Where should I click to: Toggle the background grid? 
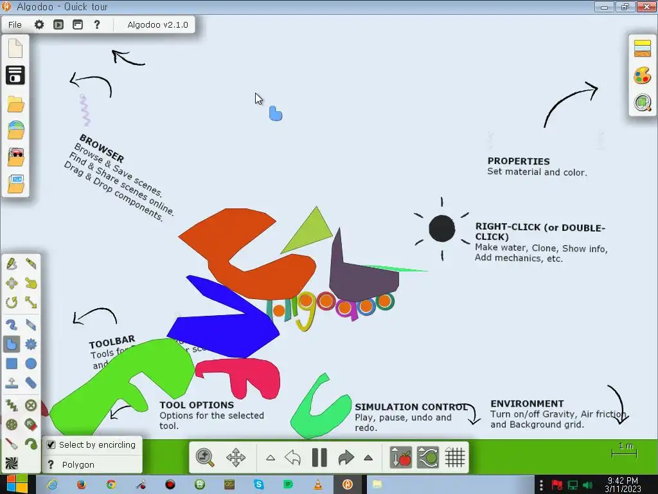pyautogui.click(x=455, y=457)
